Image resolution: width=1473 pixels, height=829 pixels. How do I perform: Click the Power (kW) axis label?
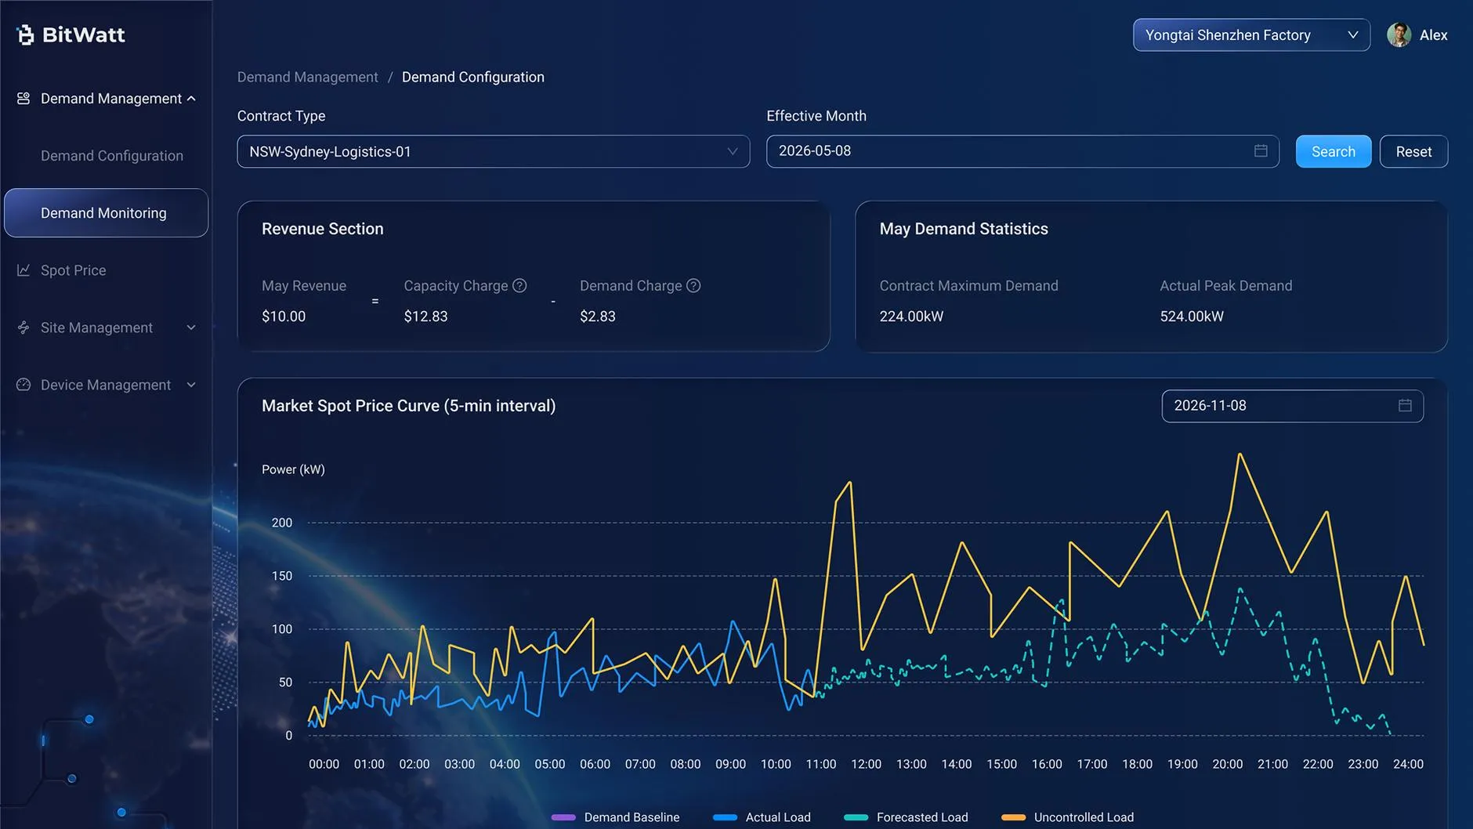(293, 469)
